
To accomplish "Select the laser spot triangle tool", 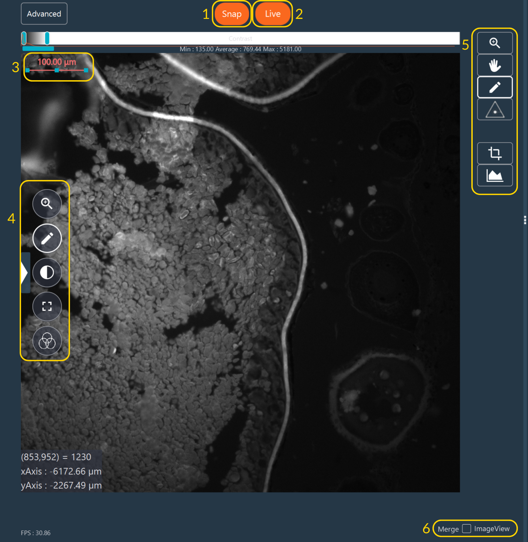I will 494,109.
